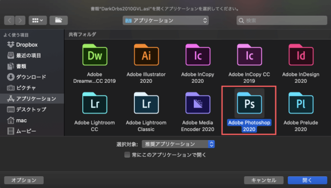Open ピクチャ in the sidebar
The image size is (331, 188).
pyautogui.click(x=32, y=88)
